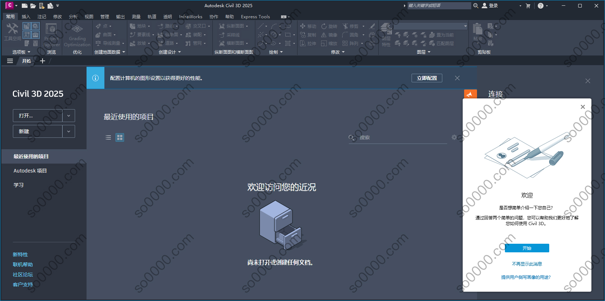Click the New file quick access icon
This screenshot has width=605, height=301.
(x=24, y=6)
